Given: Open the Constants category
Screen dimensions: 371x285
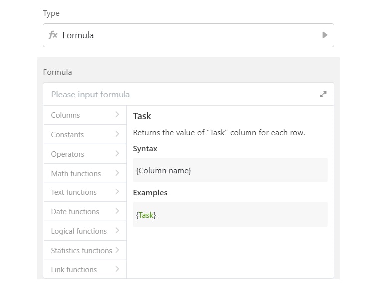Looking at the screenshot, I should coord(67,135).
